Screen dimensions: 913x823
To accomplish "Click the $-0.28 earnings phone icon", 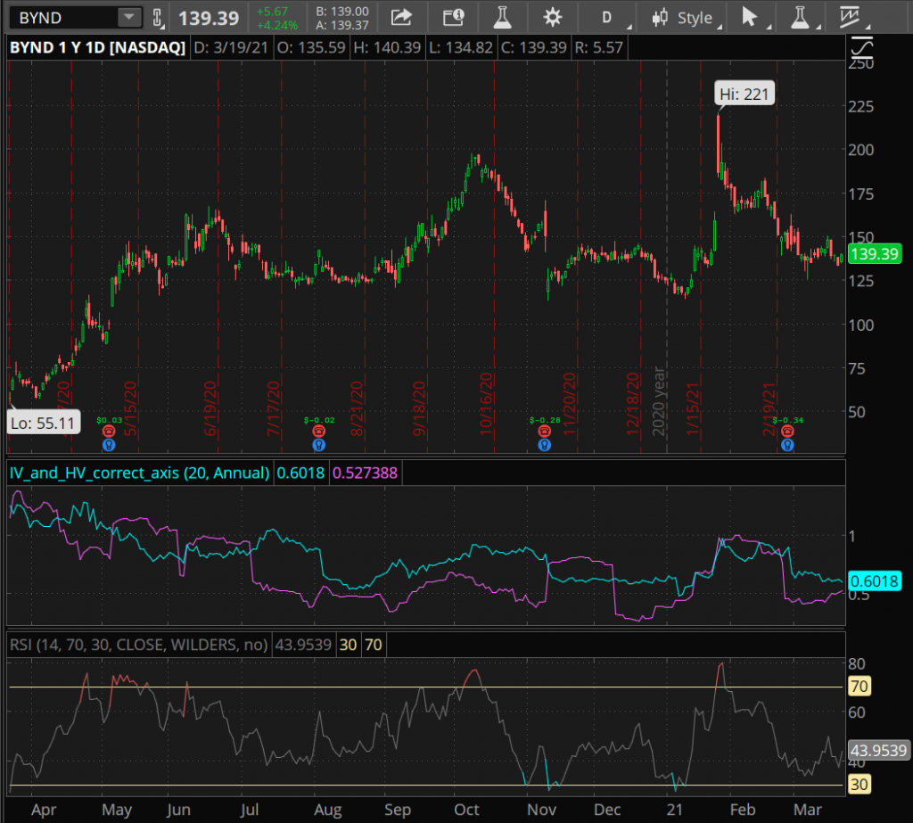I will [545, 431].
